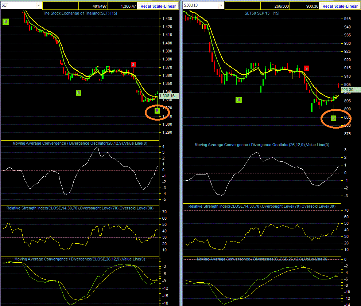Viewport: 361px width, 306px height.
Task: Click the B buy marker below SET 1,350 dip
Action: [x=79, y=93]
